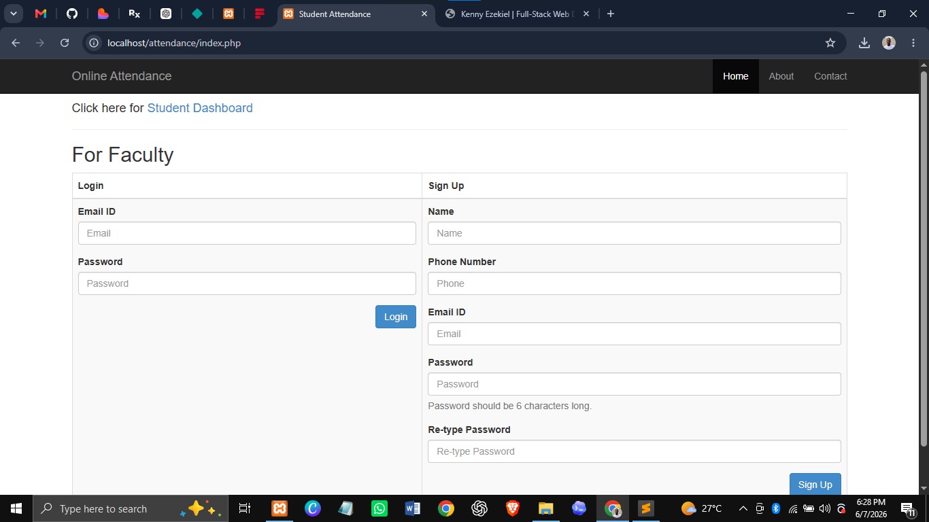Open Bluetooth tray icon
Image resolution: width=929 pixels, height=522 pixels.
775,508
